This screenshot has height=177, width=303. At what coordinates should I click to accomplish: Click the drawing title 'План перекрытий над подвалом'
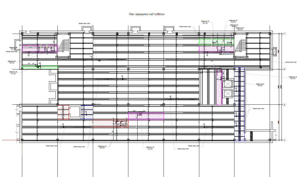pos(146,14)
